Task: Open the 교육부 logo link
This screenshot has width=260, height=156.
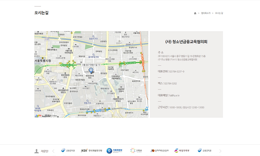Action: pyautogui.click(x=136, y=151)
